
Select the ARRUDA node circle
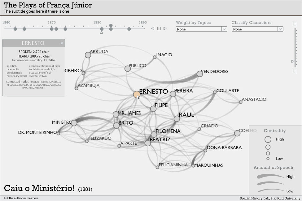coord(88,55)
